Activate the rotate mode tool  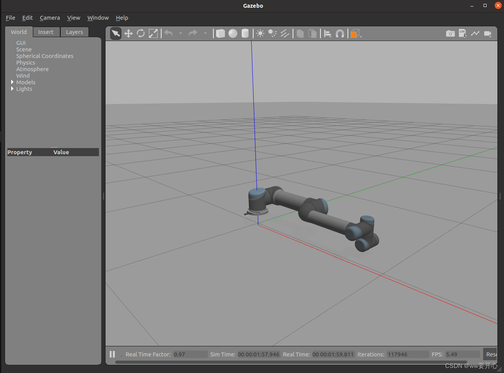[141, 34]
